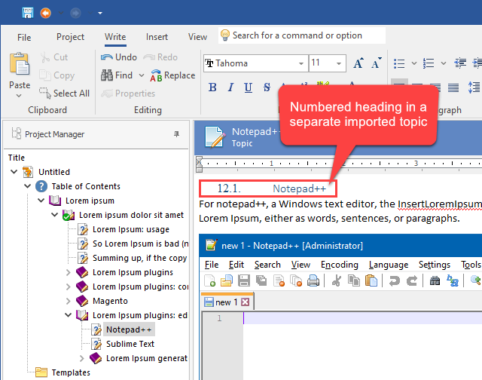Viewport: 482px width, 380px height.
Task: Open the Replace tool
Action: point(172,75)
